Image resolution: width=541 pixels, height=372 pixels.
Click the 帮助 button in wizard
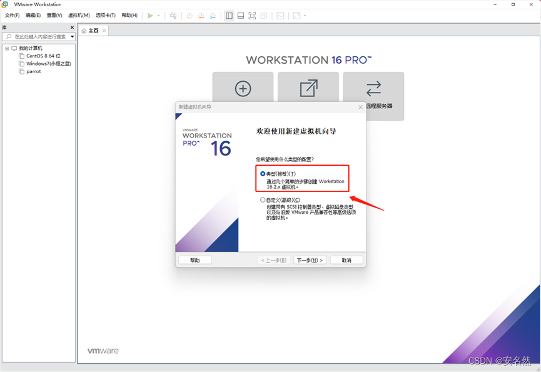[x=195, y=260]
